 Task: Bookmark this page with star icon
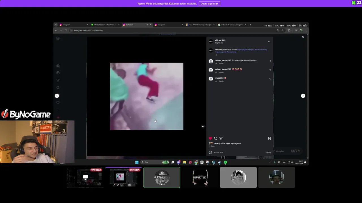282,30
